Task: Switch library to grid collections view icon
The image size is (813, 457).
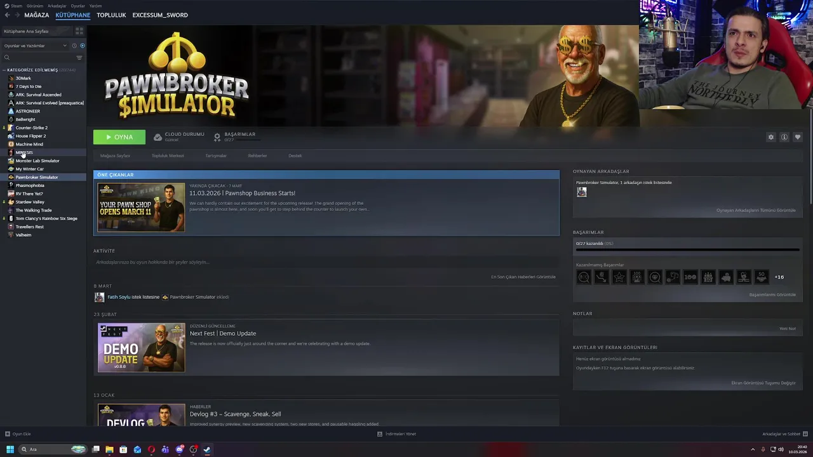Action: point(79,30)
